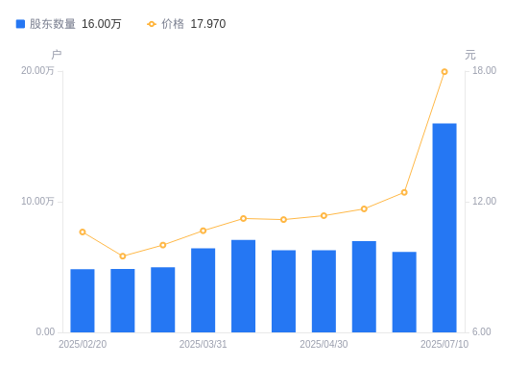The image size is (528, 366).
Task: Click the bar above 2025/03/31
Action: (x=204, y=290)
